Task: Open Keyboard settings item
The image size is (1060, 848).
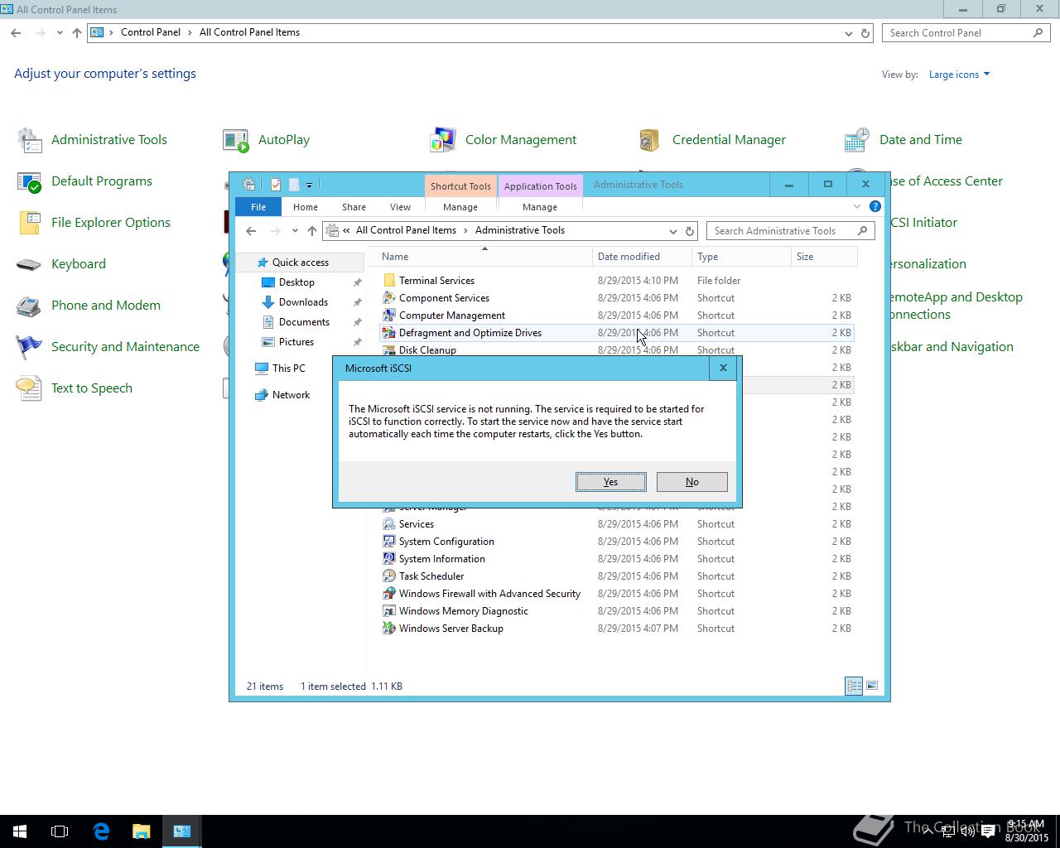Action: (61, 264)
